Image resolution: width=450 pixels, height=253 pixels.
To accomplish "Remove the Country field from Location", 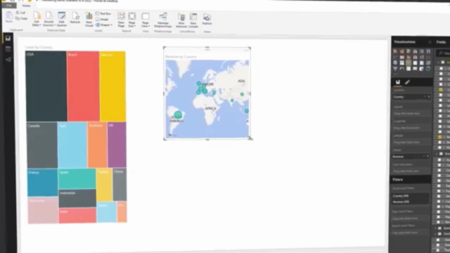I will (x=429, y=97).
